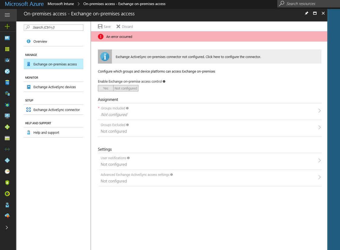Image resolution: width=340 pixels, height=250 pixels.
Task: Open the Cost Management billing icon
Action: [7, 194]
